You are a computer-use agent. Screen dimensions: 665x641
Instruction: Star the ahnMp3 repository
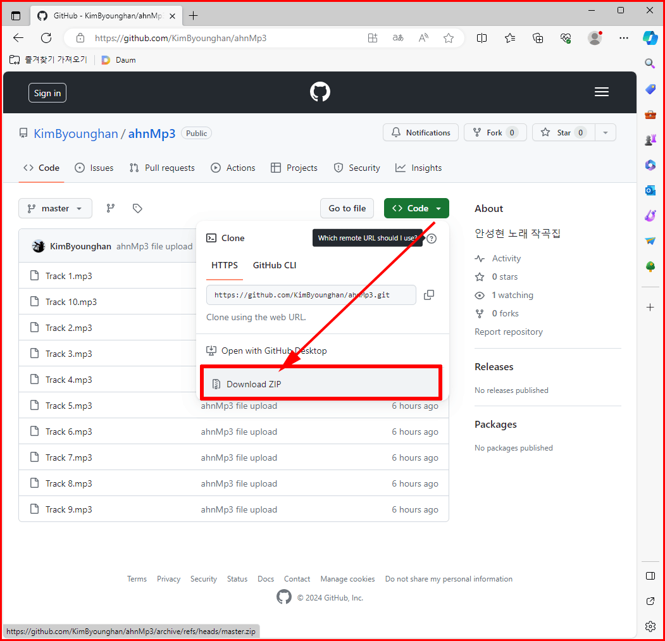coord(564,133)
